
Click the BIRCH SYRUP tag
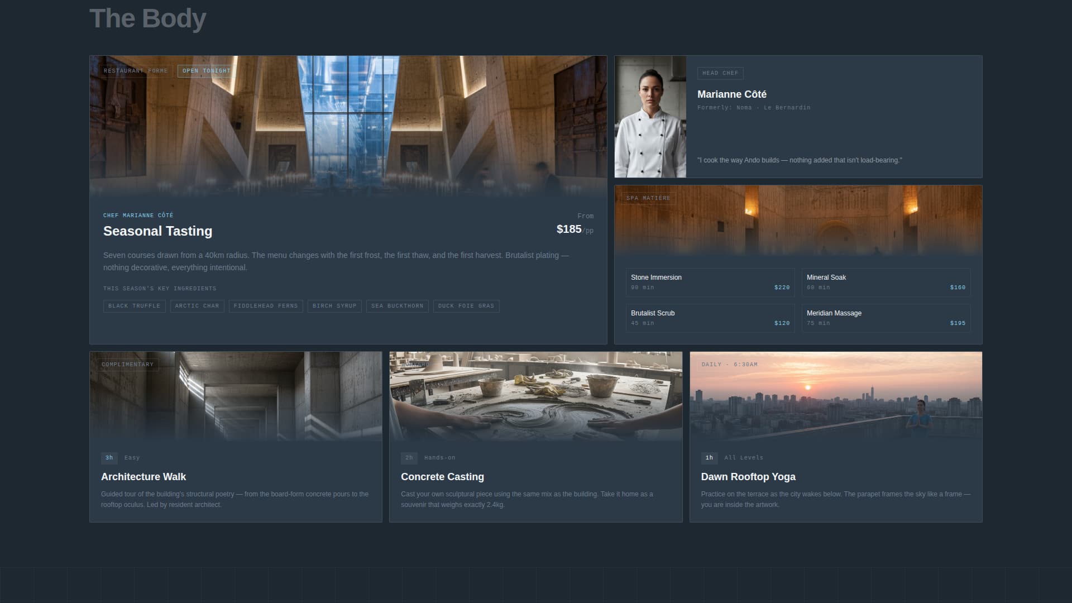click(334, 305)
